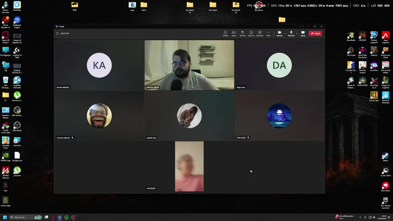Select Wallpaper Engine desktop icon
This screenshot has height=221, width=393.
(17, 22)
